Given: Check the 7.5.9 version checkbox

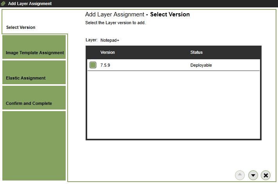Looking at the screenshot, I should pyautogui.click(x=93, y=65).
